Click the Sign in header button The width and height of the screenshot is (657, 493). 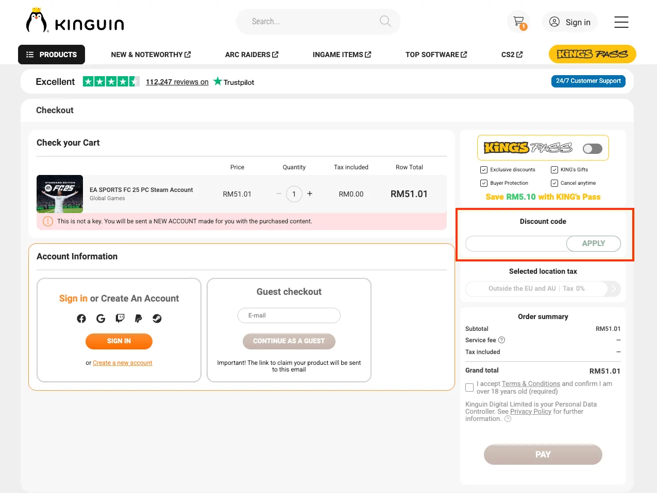[570, 22]
